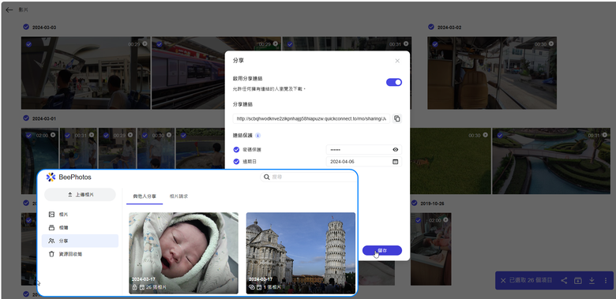Click the search magnifier icon in BeePhotos
Viewport: 616px width, 299px height.
(x=266, y=177)
